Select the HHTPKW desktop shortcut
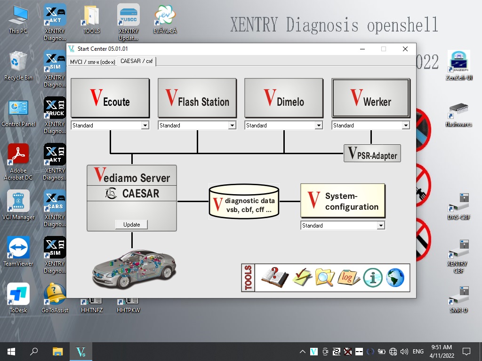 [128, 306]
